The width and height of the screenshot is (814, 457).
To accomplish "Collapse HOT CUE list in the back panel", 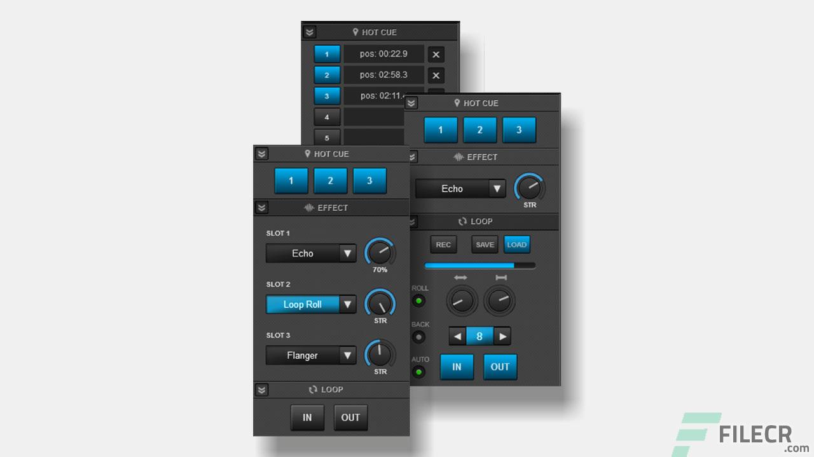I will [x=309, y=32].
